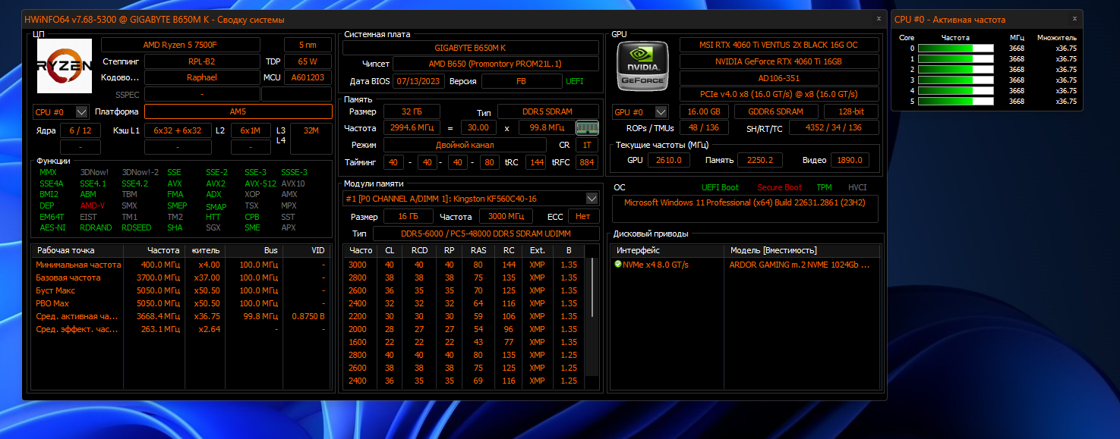
Task: Click the 2994.6 МГц memory frequency value
Action: tap(412, 128)
